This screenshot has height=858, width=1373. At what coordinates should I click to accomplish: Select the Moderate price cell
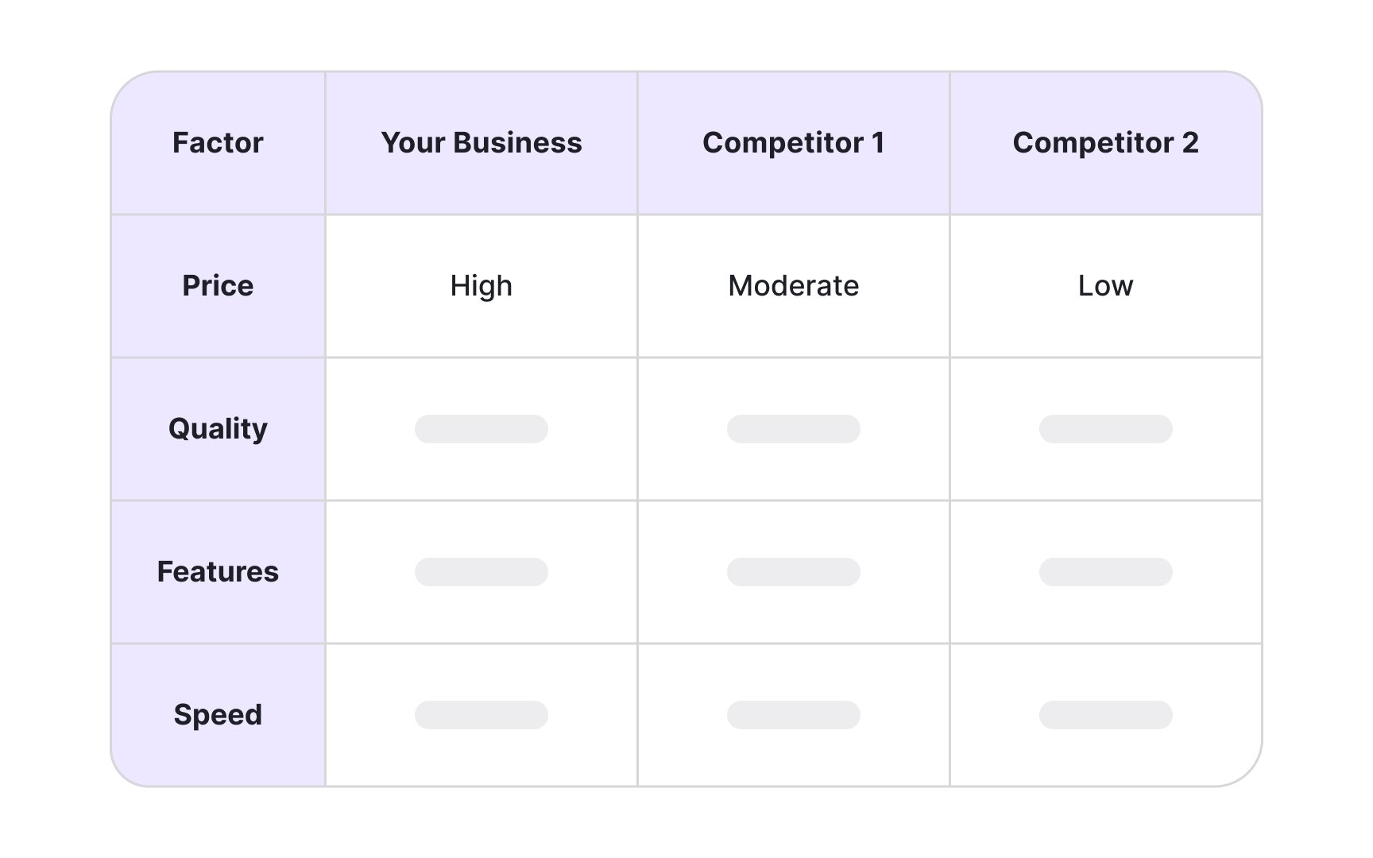793,286
